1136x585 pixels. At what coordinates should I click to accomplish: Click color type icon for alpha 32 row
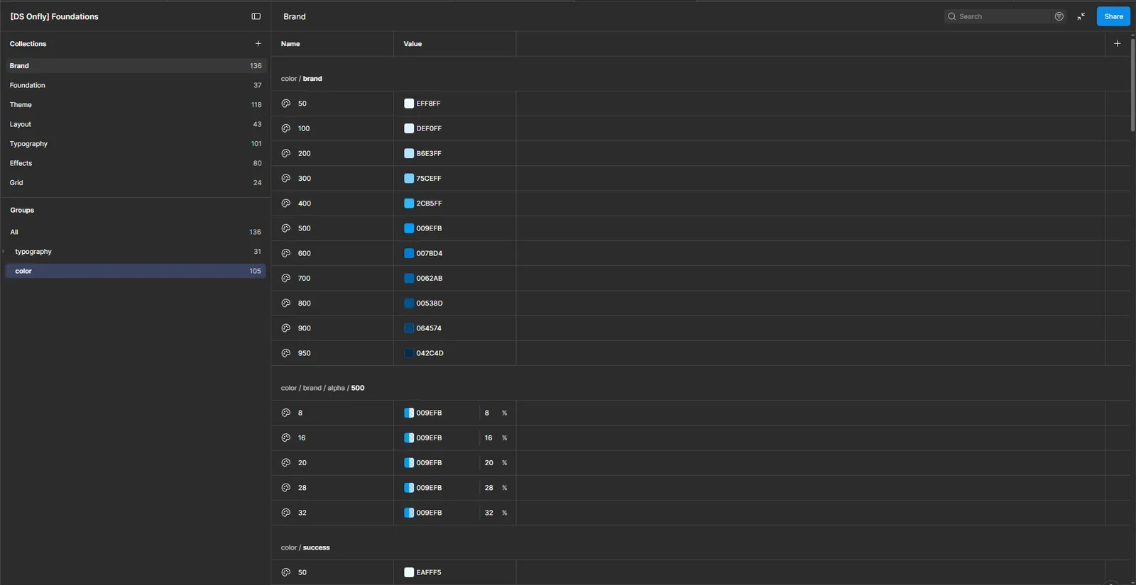tap(286, 513)
